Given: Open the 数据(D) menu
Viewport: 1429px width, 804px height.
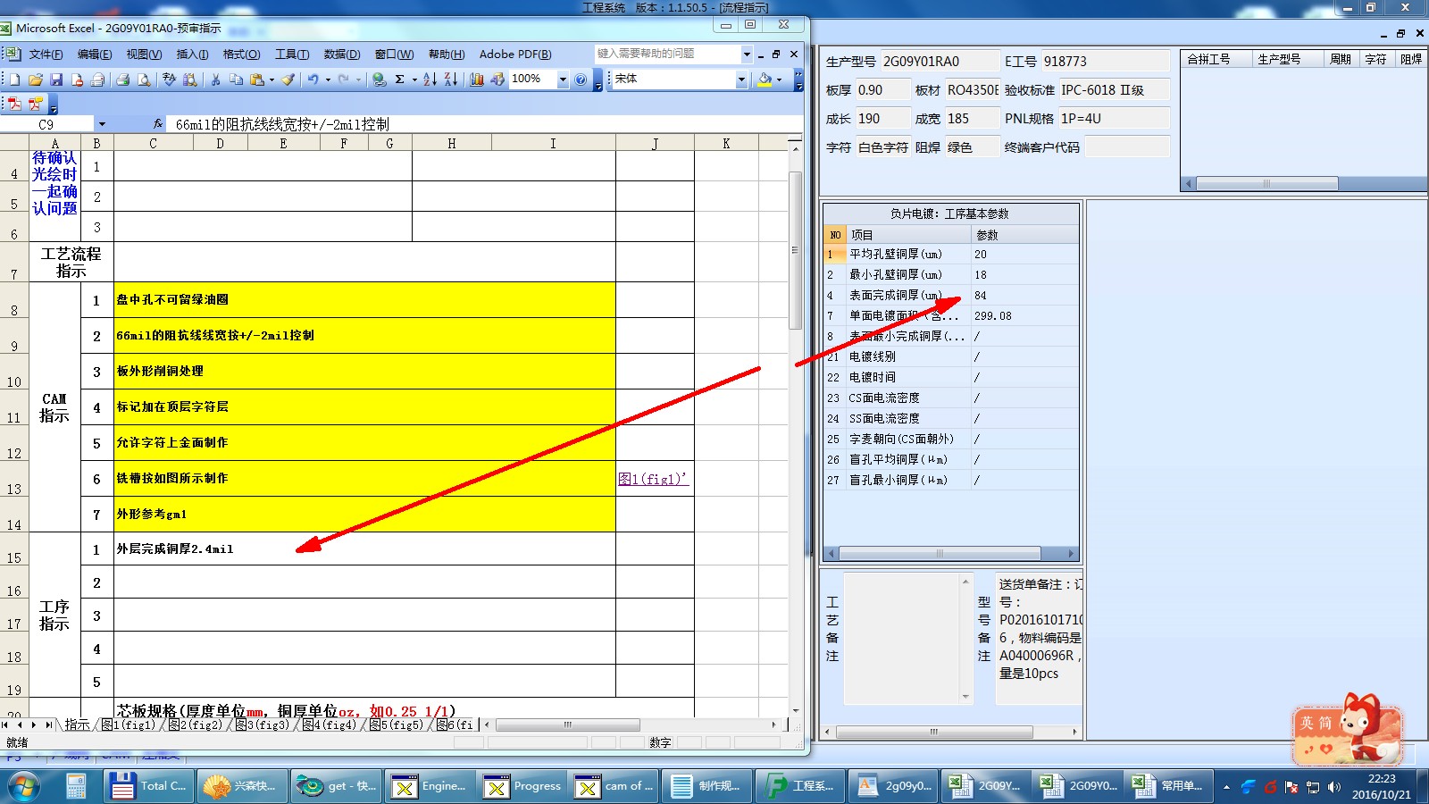Looking at the screenshot, I should point(342,54).
